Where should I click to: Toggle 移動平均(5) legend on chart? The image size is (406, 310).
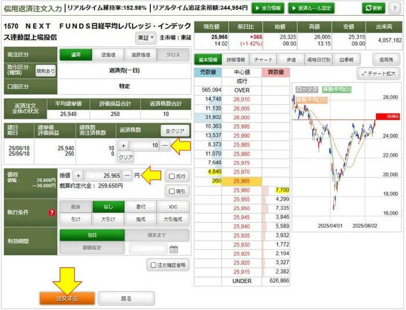336,89
